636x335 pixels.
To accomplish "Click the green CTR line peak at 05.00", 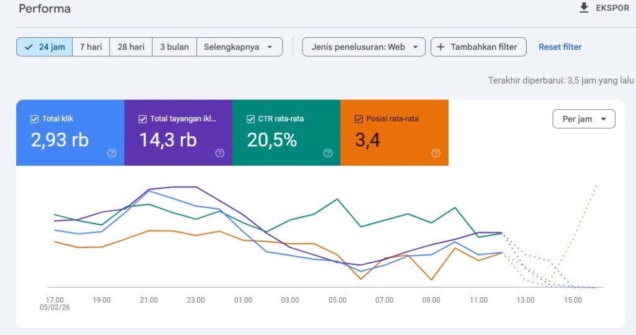I will tap(337, 199).
